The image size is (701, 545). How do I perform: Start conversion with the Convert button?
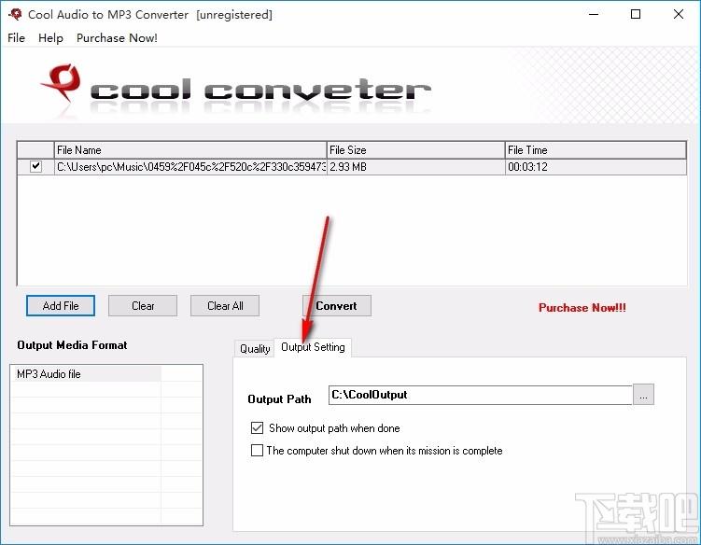click(x=337, y=306)
